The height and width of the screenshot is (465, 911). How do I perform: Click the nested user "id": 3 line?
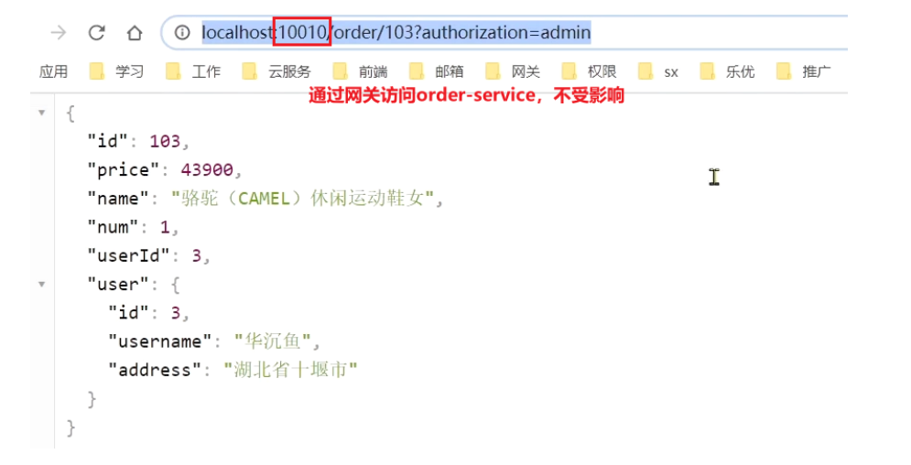tap(148, 313)
